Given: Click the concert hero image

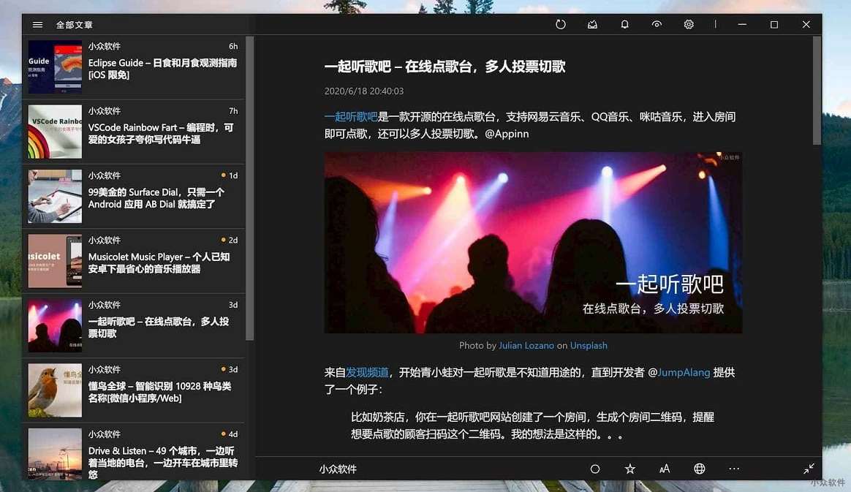Looking at the screenshot, I should pyautogui.click(x=533, y=243).
